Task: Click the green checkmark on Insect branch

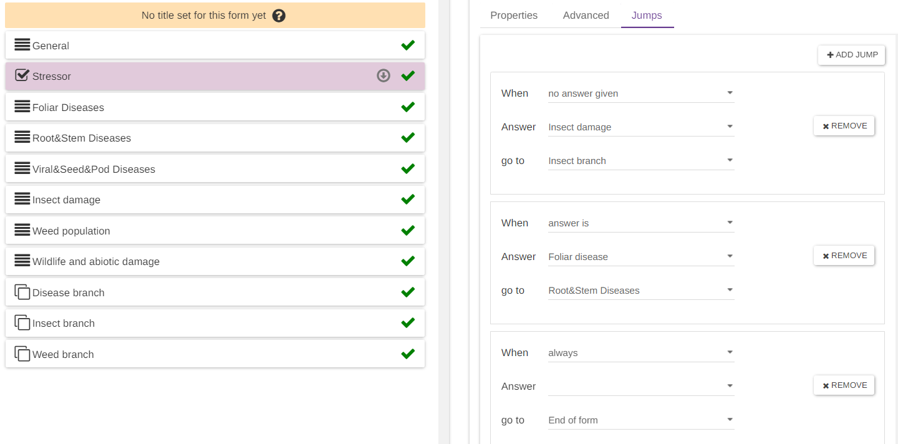Action: point(408,323)
